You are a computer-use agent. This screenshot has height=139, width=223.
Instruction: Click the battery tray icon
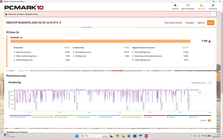pyautogui.click(x=209, y=136)
